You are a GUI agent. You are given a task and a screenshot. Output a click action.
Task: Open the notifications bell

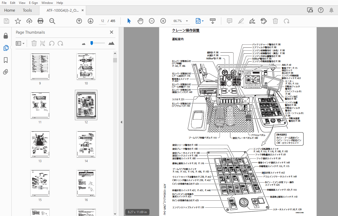pyautogui.click(x=331, y=10)
